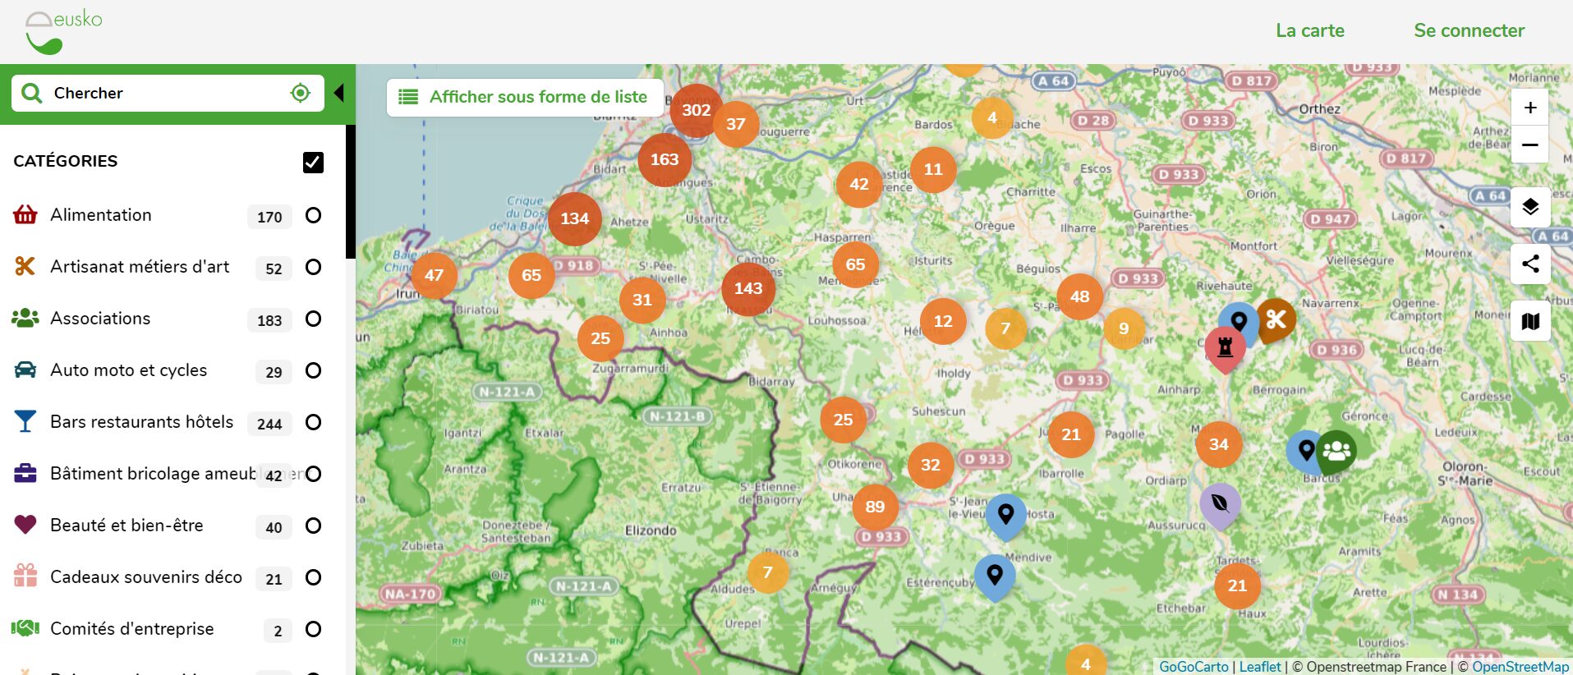Screen dimensions: 1573x675
Task: Open the folded-map icon button
Action: coord(1530,321)
